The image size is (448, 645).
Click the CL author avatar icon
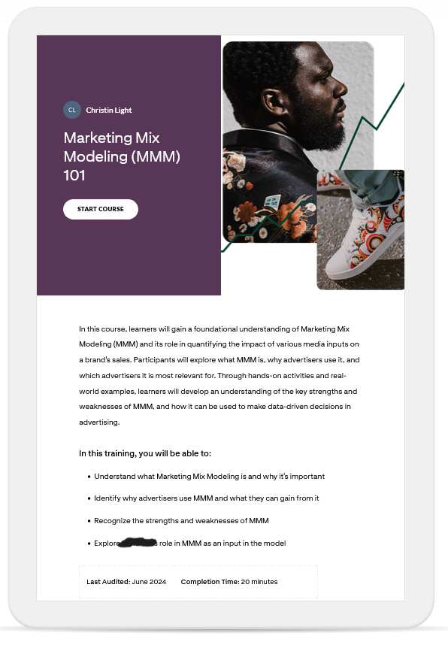72,110
